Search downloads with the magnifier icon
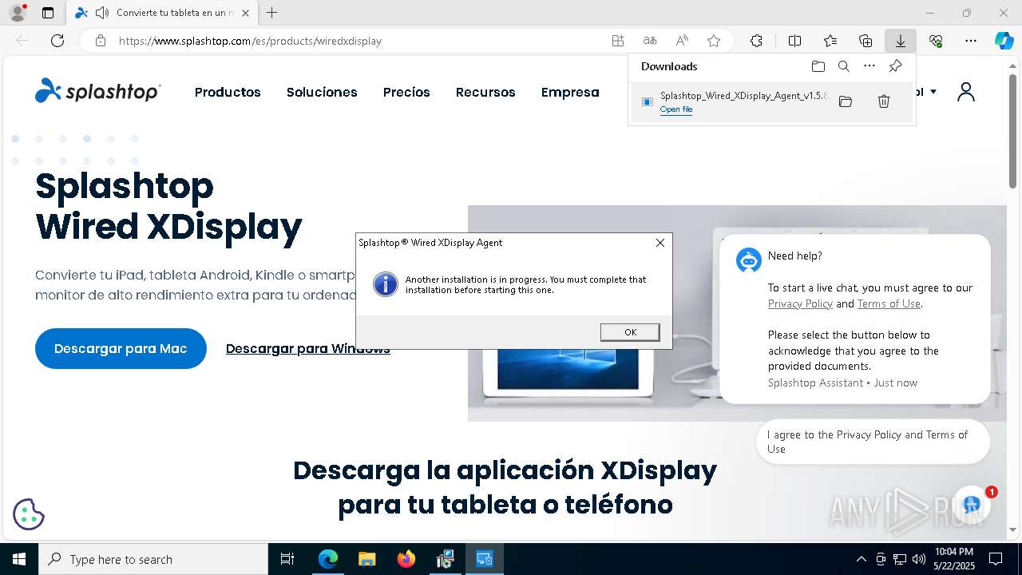The width and height of the screenshot is (1022, 575). (x=843, y=66)
